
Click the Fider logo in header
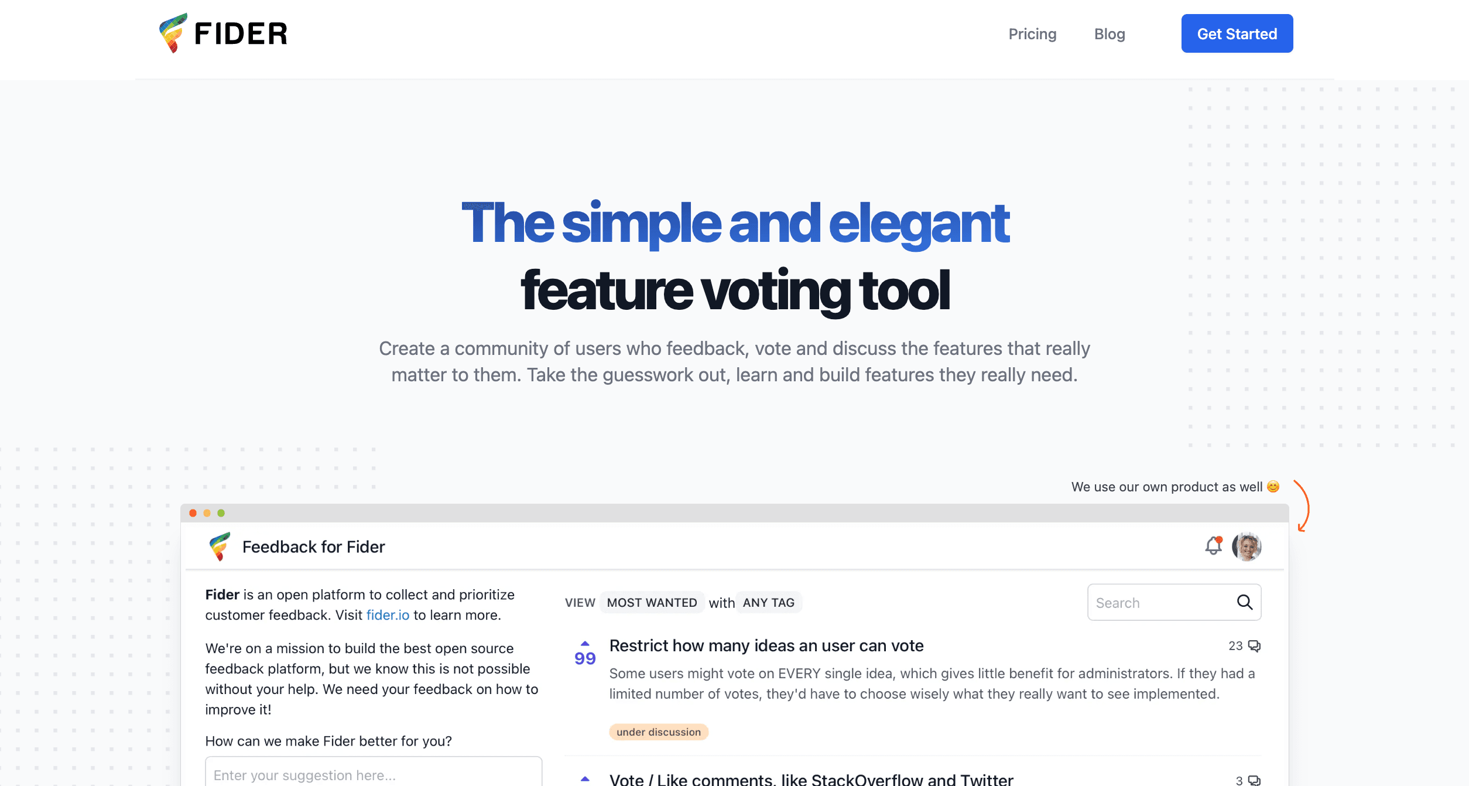pyautogui.click(x=223, y=33)
